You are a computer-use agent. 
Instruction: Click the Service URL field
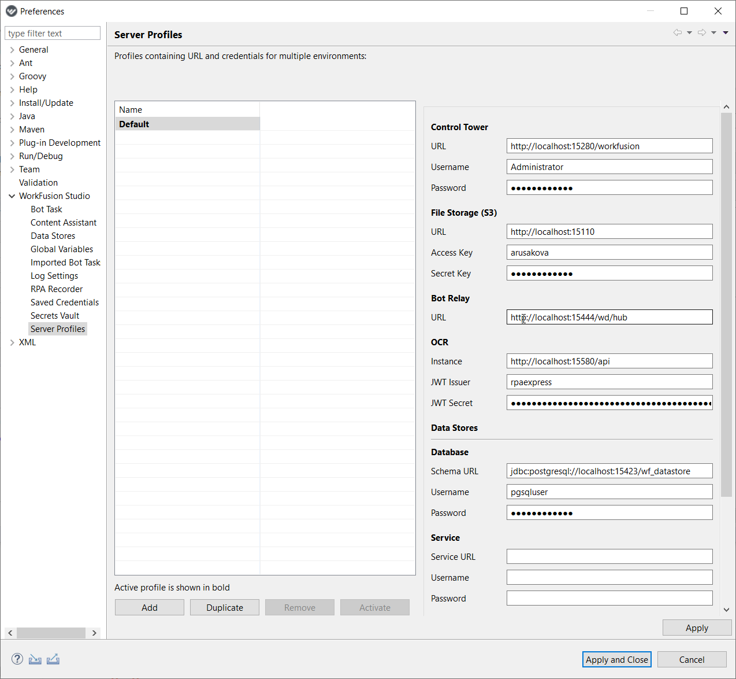click(x=609, y=556)
